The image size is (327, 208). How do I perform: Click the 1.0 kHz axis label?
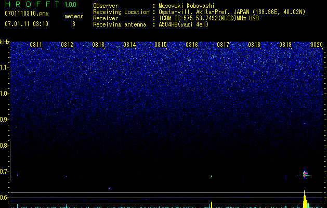4,94
